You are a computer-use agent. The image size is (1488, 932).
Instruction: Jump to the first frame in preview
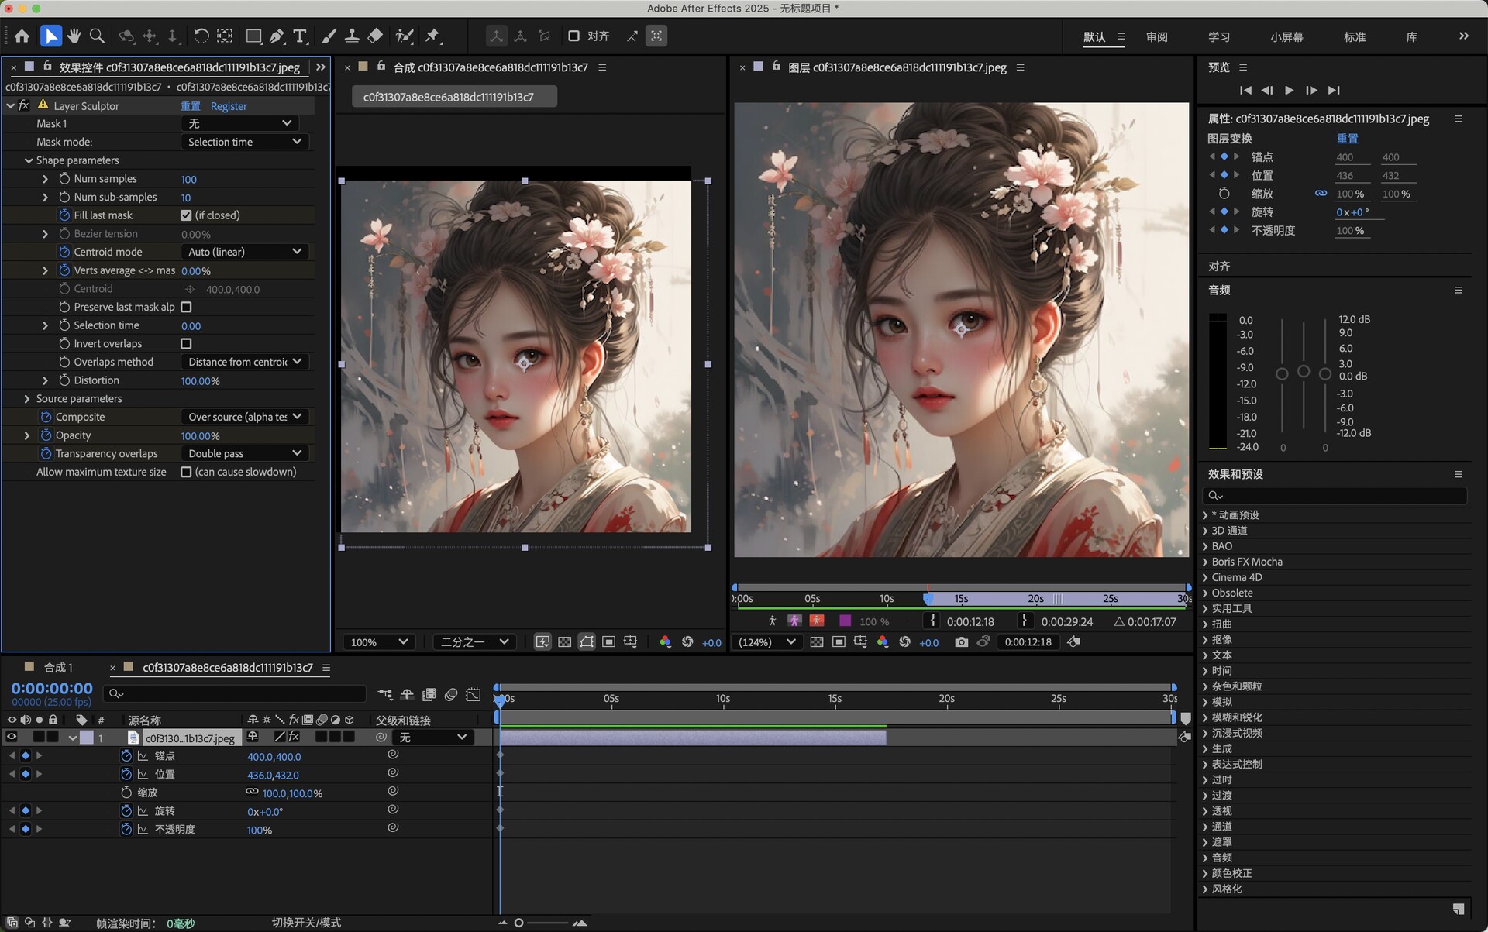point(1245,90)
